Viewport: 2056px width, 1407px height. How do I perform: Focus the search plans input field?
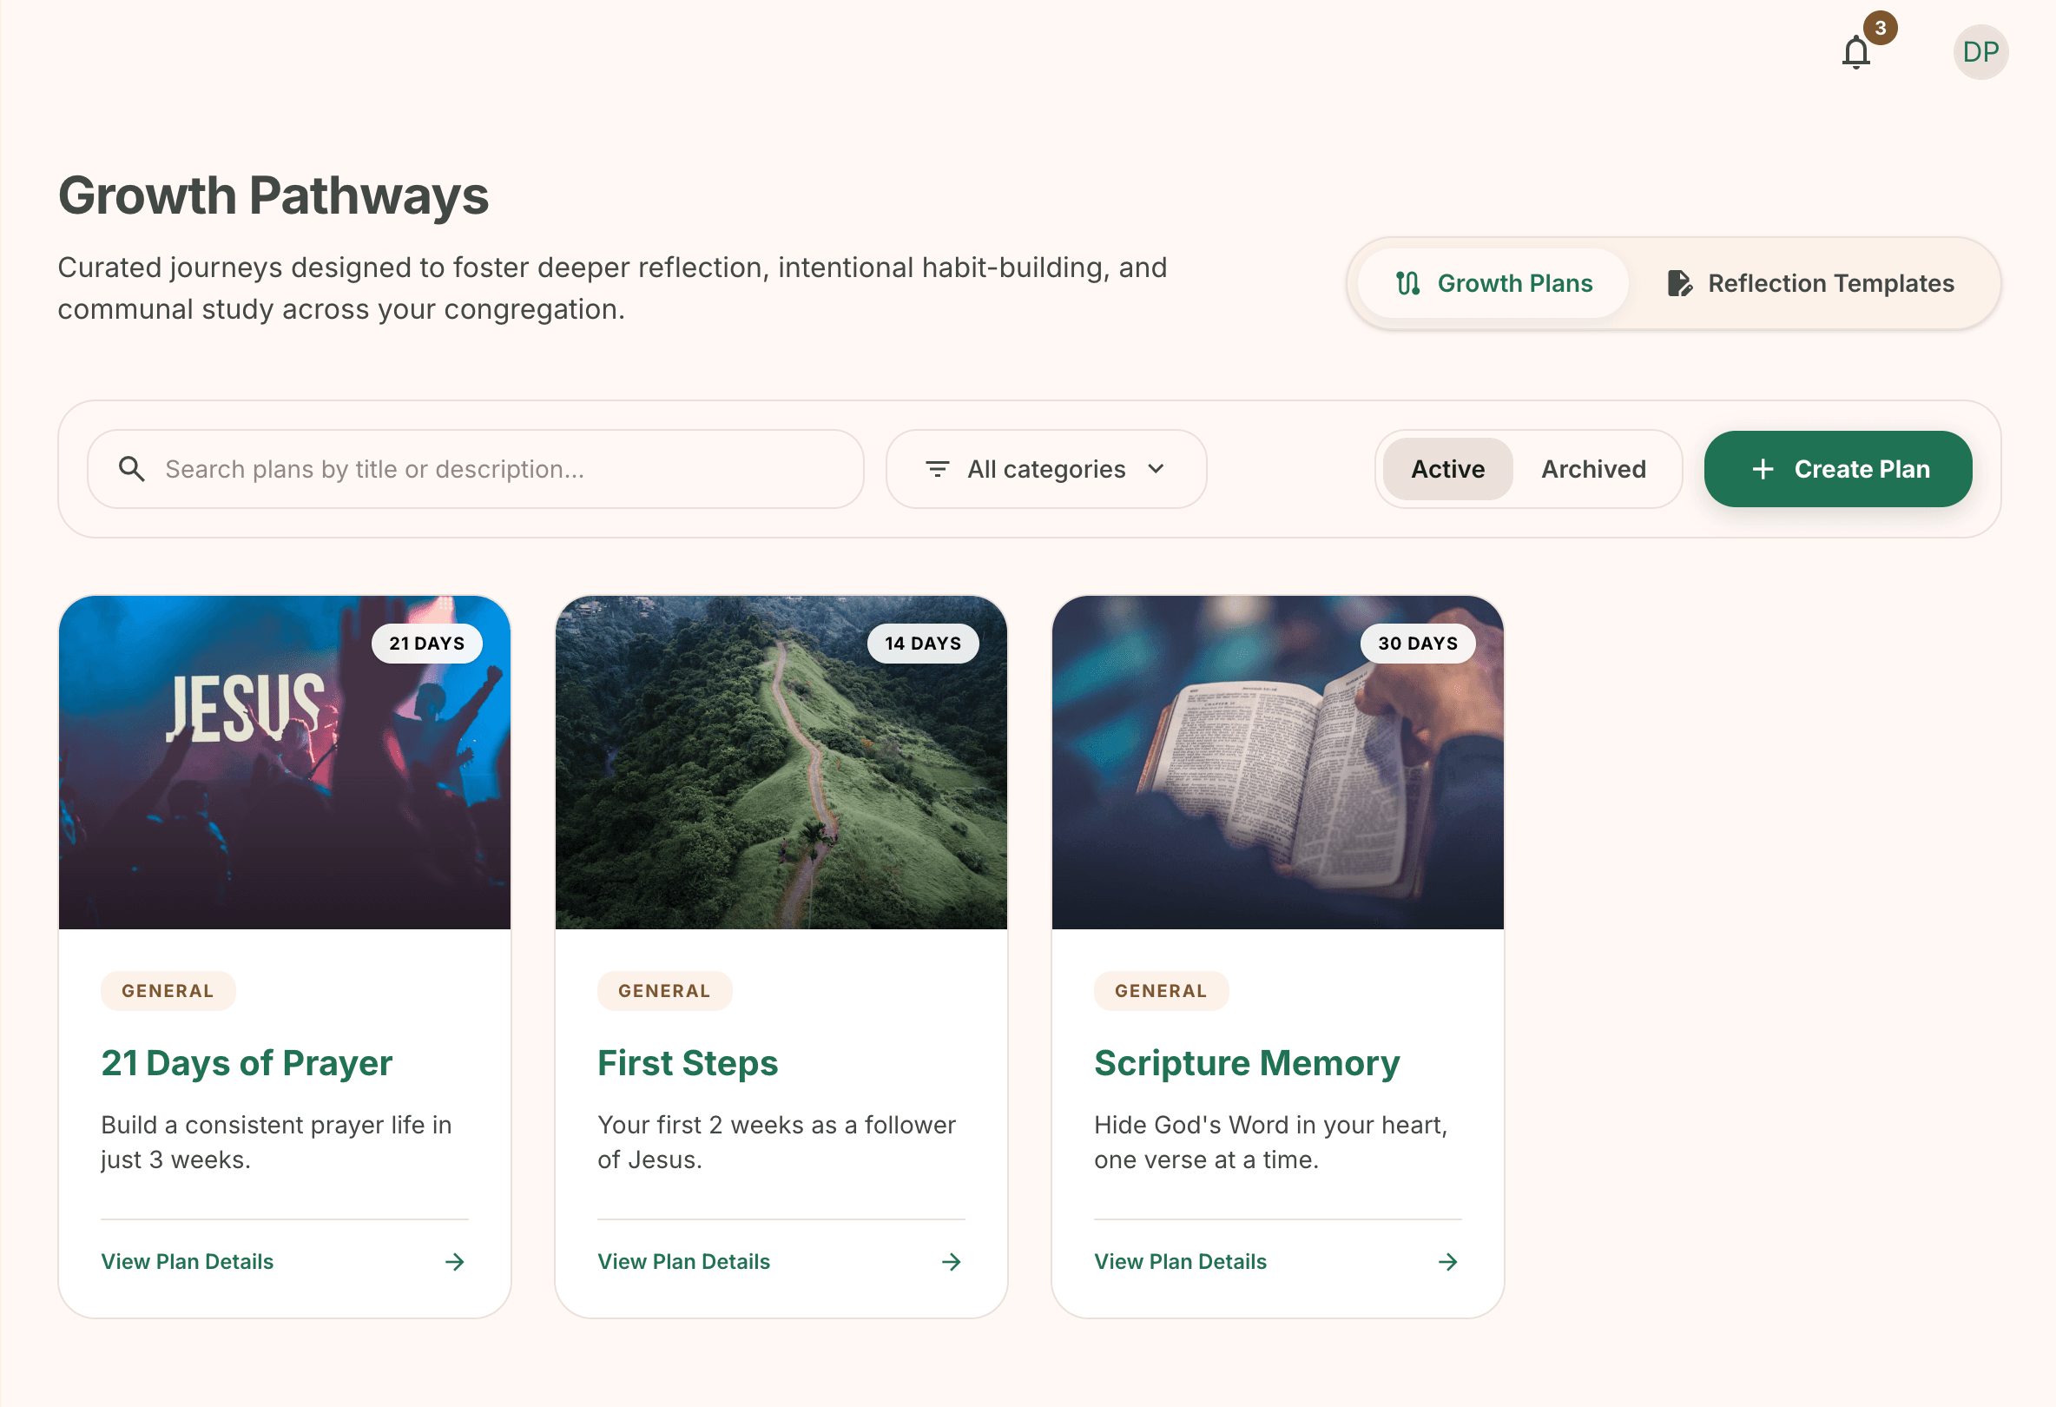[x=475, y=469]
